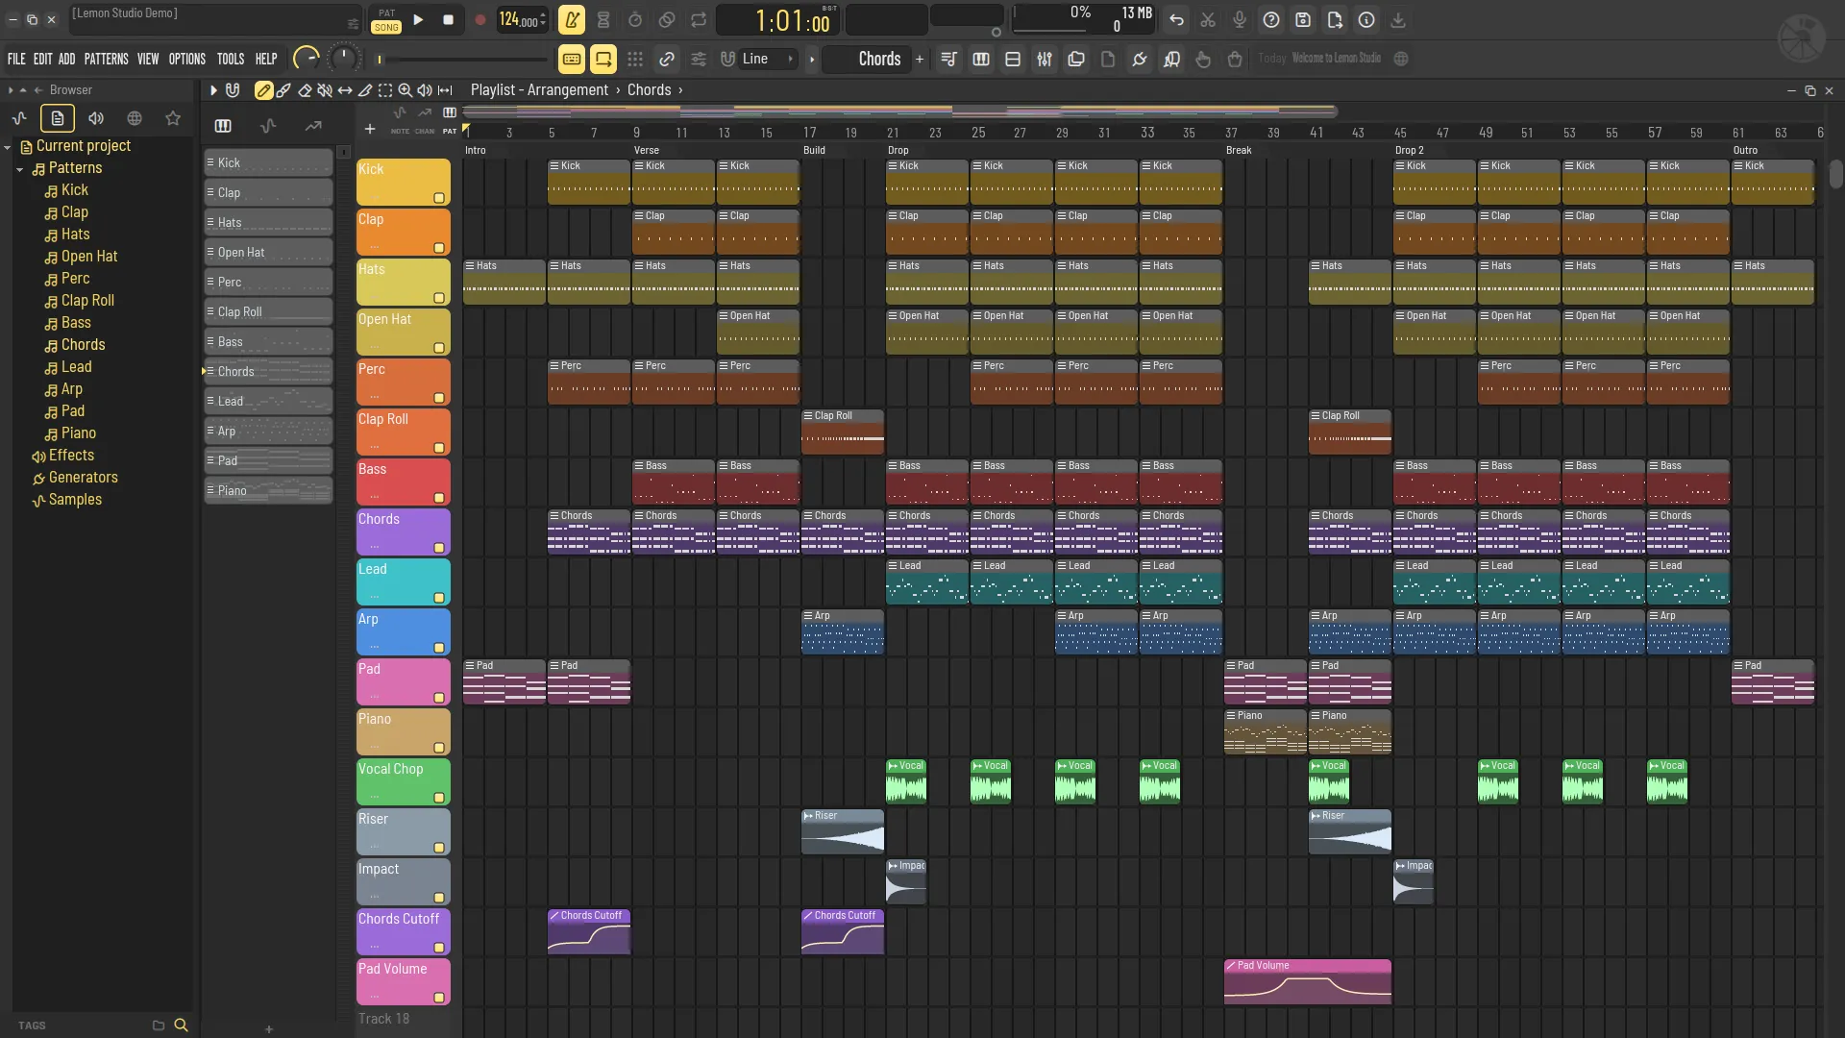Toggle the Lead track mute switch
The width and height of the screenshot is (1845, 1038).
pos(439,598)
